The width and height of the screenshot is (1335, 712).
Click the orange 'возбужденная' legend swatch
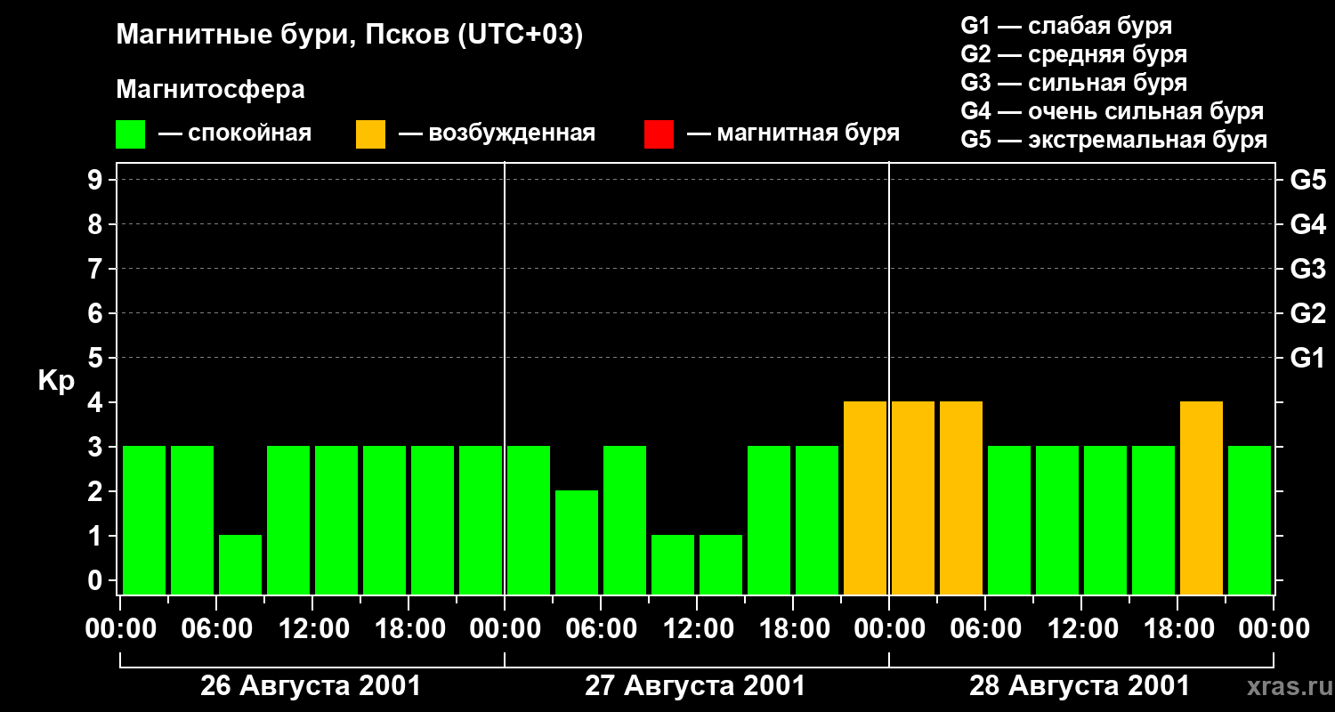[370, 134]
